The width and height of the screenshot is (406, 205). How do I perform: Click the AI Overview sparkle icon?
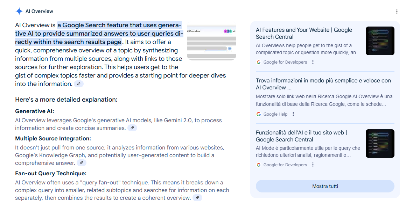pos(19,11)
